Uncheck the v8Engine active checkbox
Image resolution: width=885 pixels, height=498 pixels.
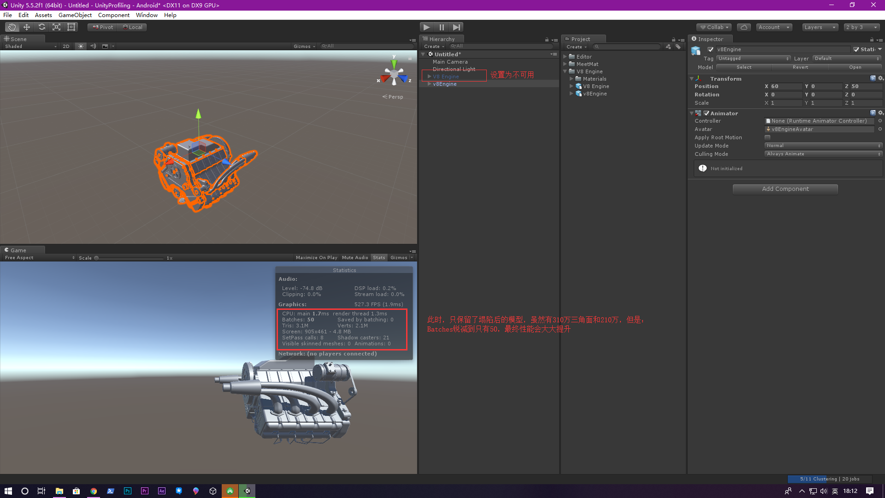[710, 50]
